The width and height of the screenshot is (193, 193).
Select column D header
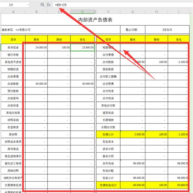(82, 12)
